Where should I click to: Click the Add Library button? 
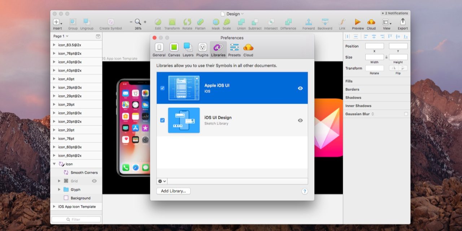coord(173,191)
